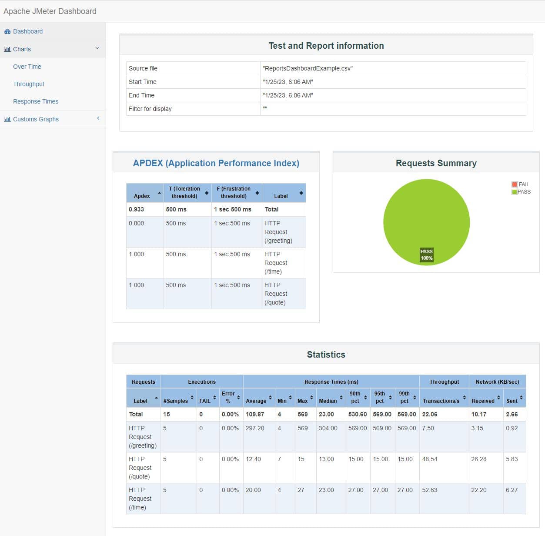Sort Statistics by Min column
This screenshot has width=545, height=536.
pos(284,397)
